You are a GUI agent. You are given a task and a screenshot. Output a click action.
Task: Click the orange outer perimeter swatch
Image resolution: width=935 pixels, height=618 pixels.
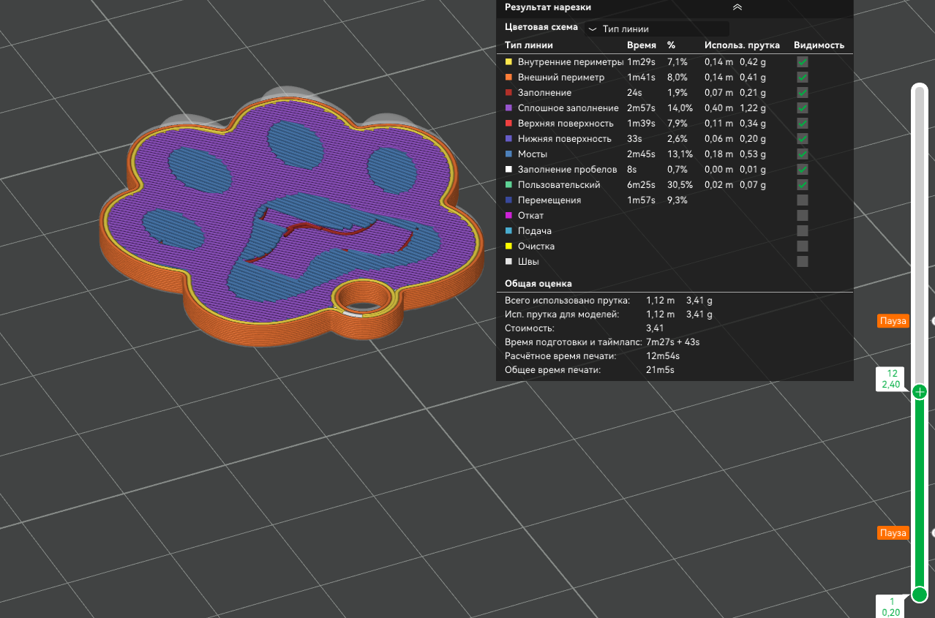click(x=508, y=78)
